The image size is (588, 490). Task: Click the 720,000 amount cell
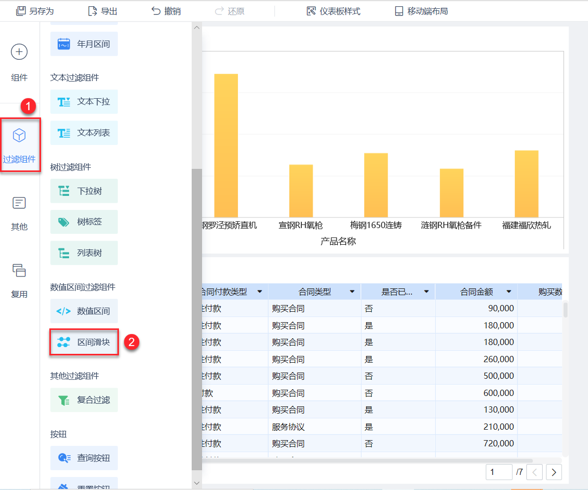[476, 443]
